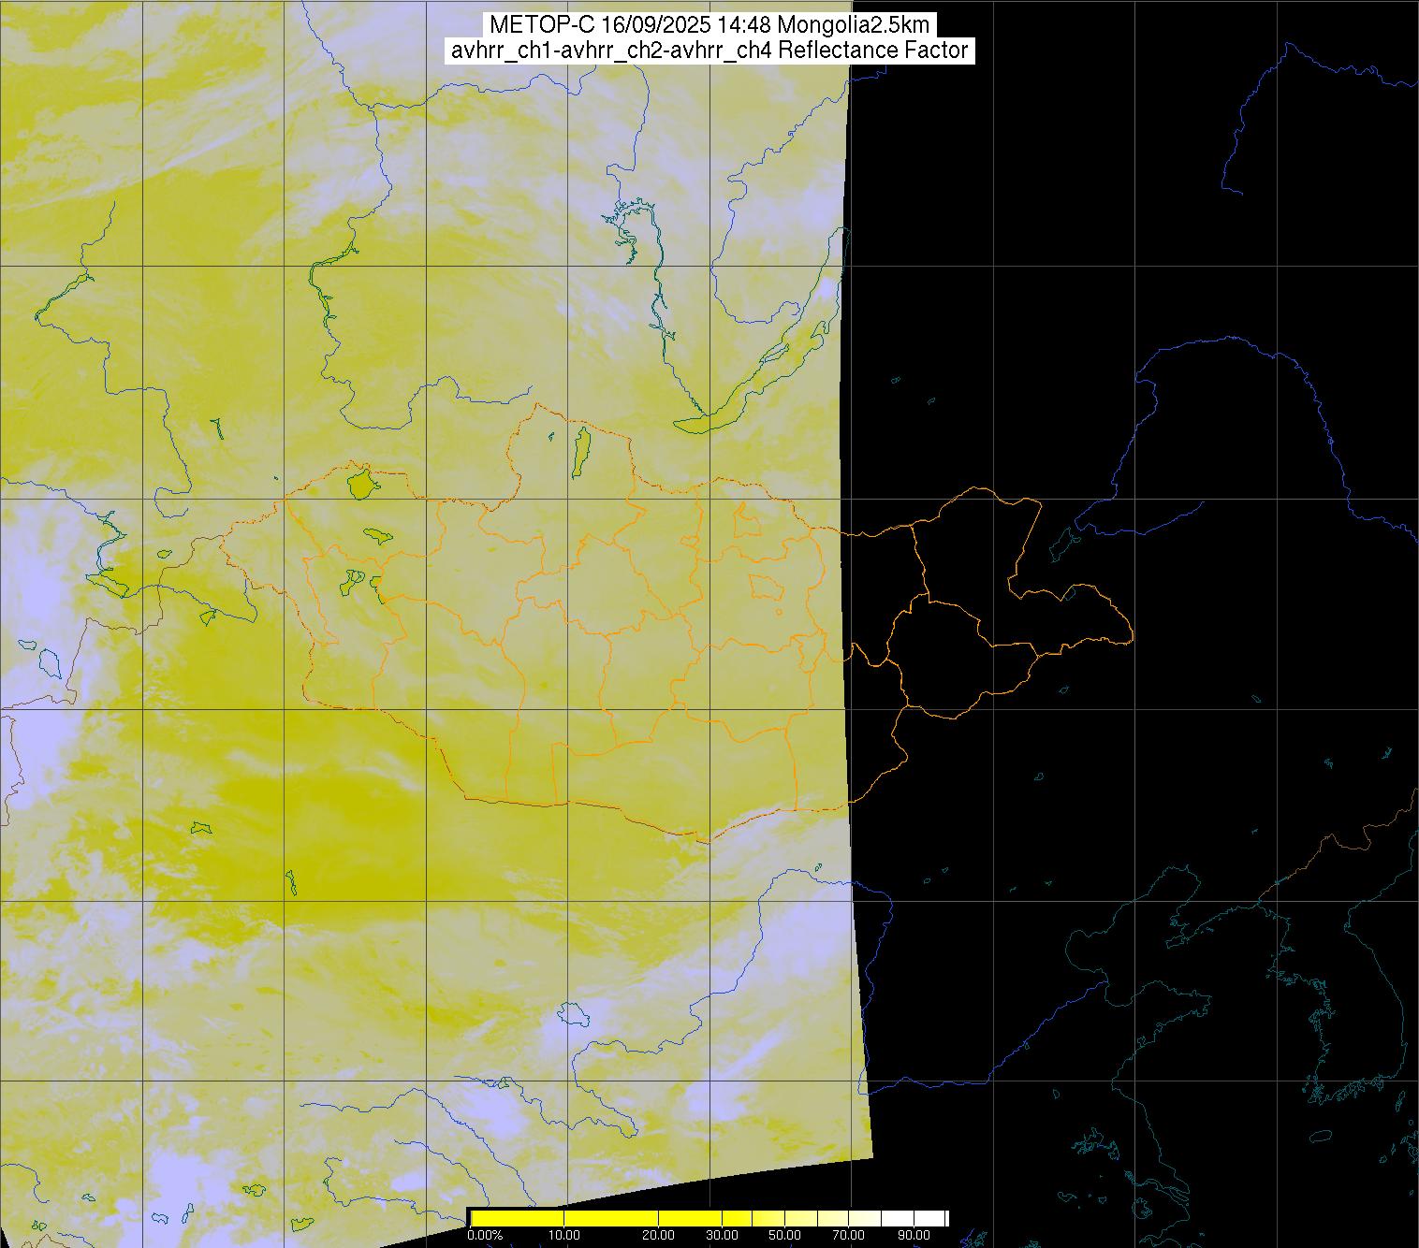Click the "avhrr_ch1-avhrr_ch2-avhrr_ch4 Reflectance Factor" caption
Screen dimensions: 1419x1248
tap(709, 51)
